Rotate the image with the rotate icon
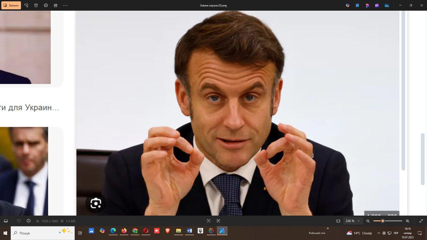The height and width of the screenshot is (240, 427). click(x=26, y=5)
